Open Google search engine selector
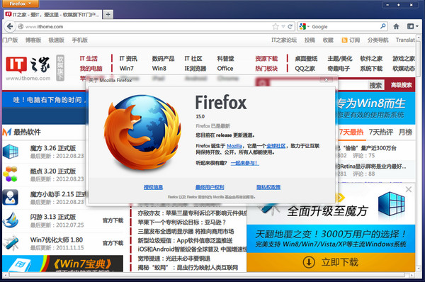This screenshot has height=282, width=425. [x=304, y=27]
